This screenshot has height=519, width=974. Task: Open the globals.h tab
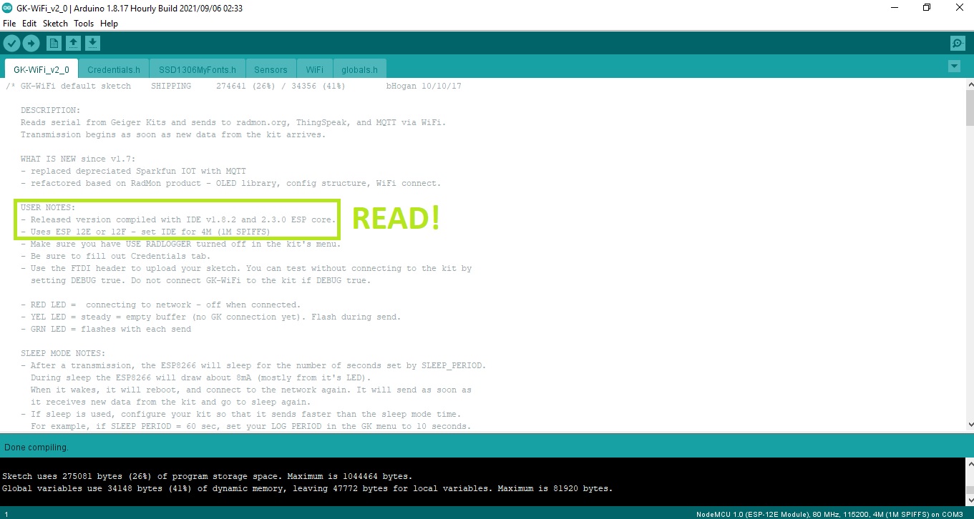point(359,69)
